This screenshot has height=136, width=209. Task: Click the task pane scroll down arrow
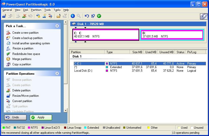click(65, 110)
